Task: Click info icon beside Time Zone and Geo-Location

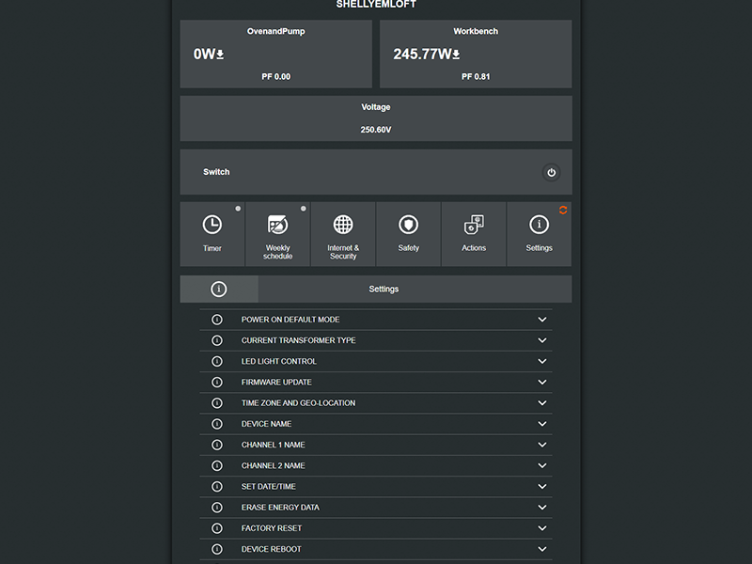Action: coord(217,403)
